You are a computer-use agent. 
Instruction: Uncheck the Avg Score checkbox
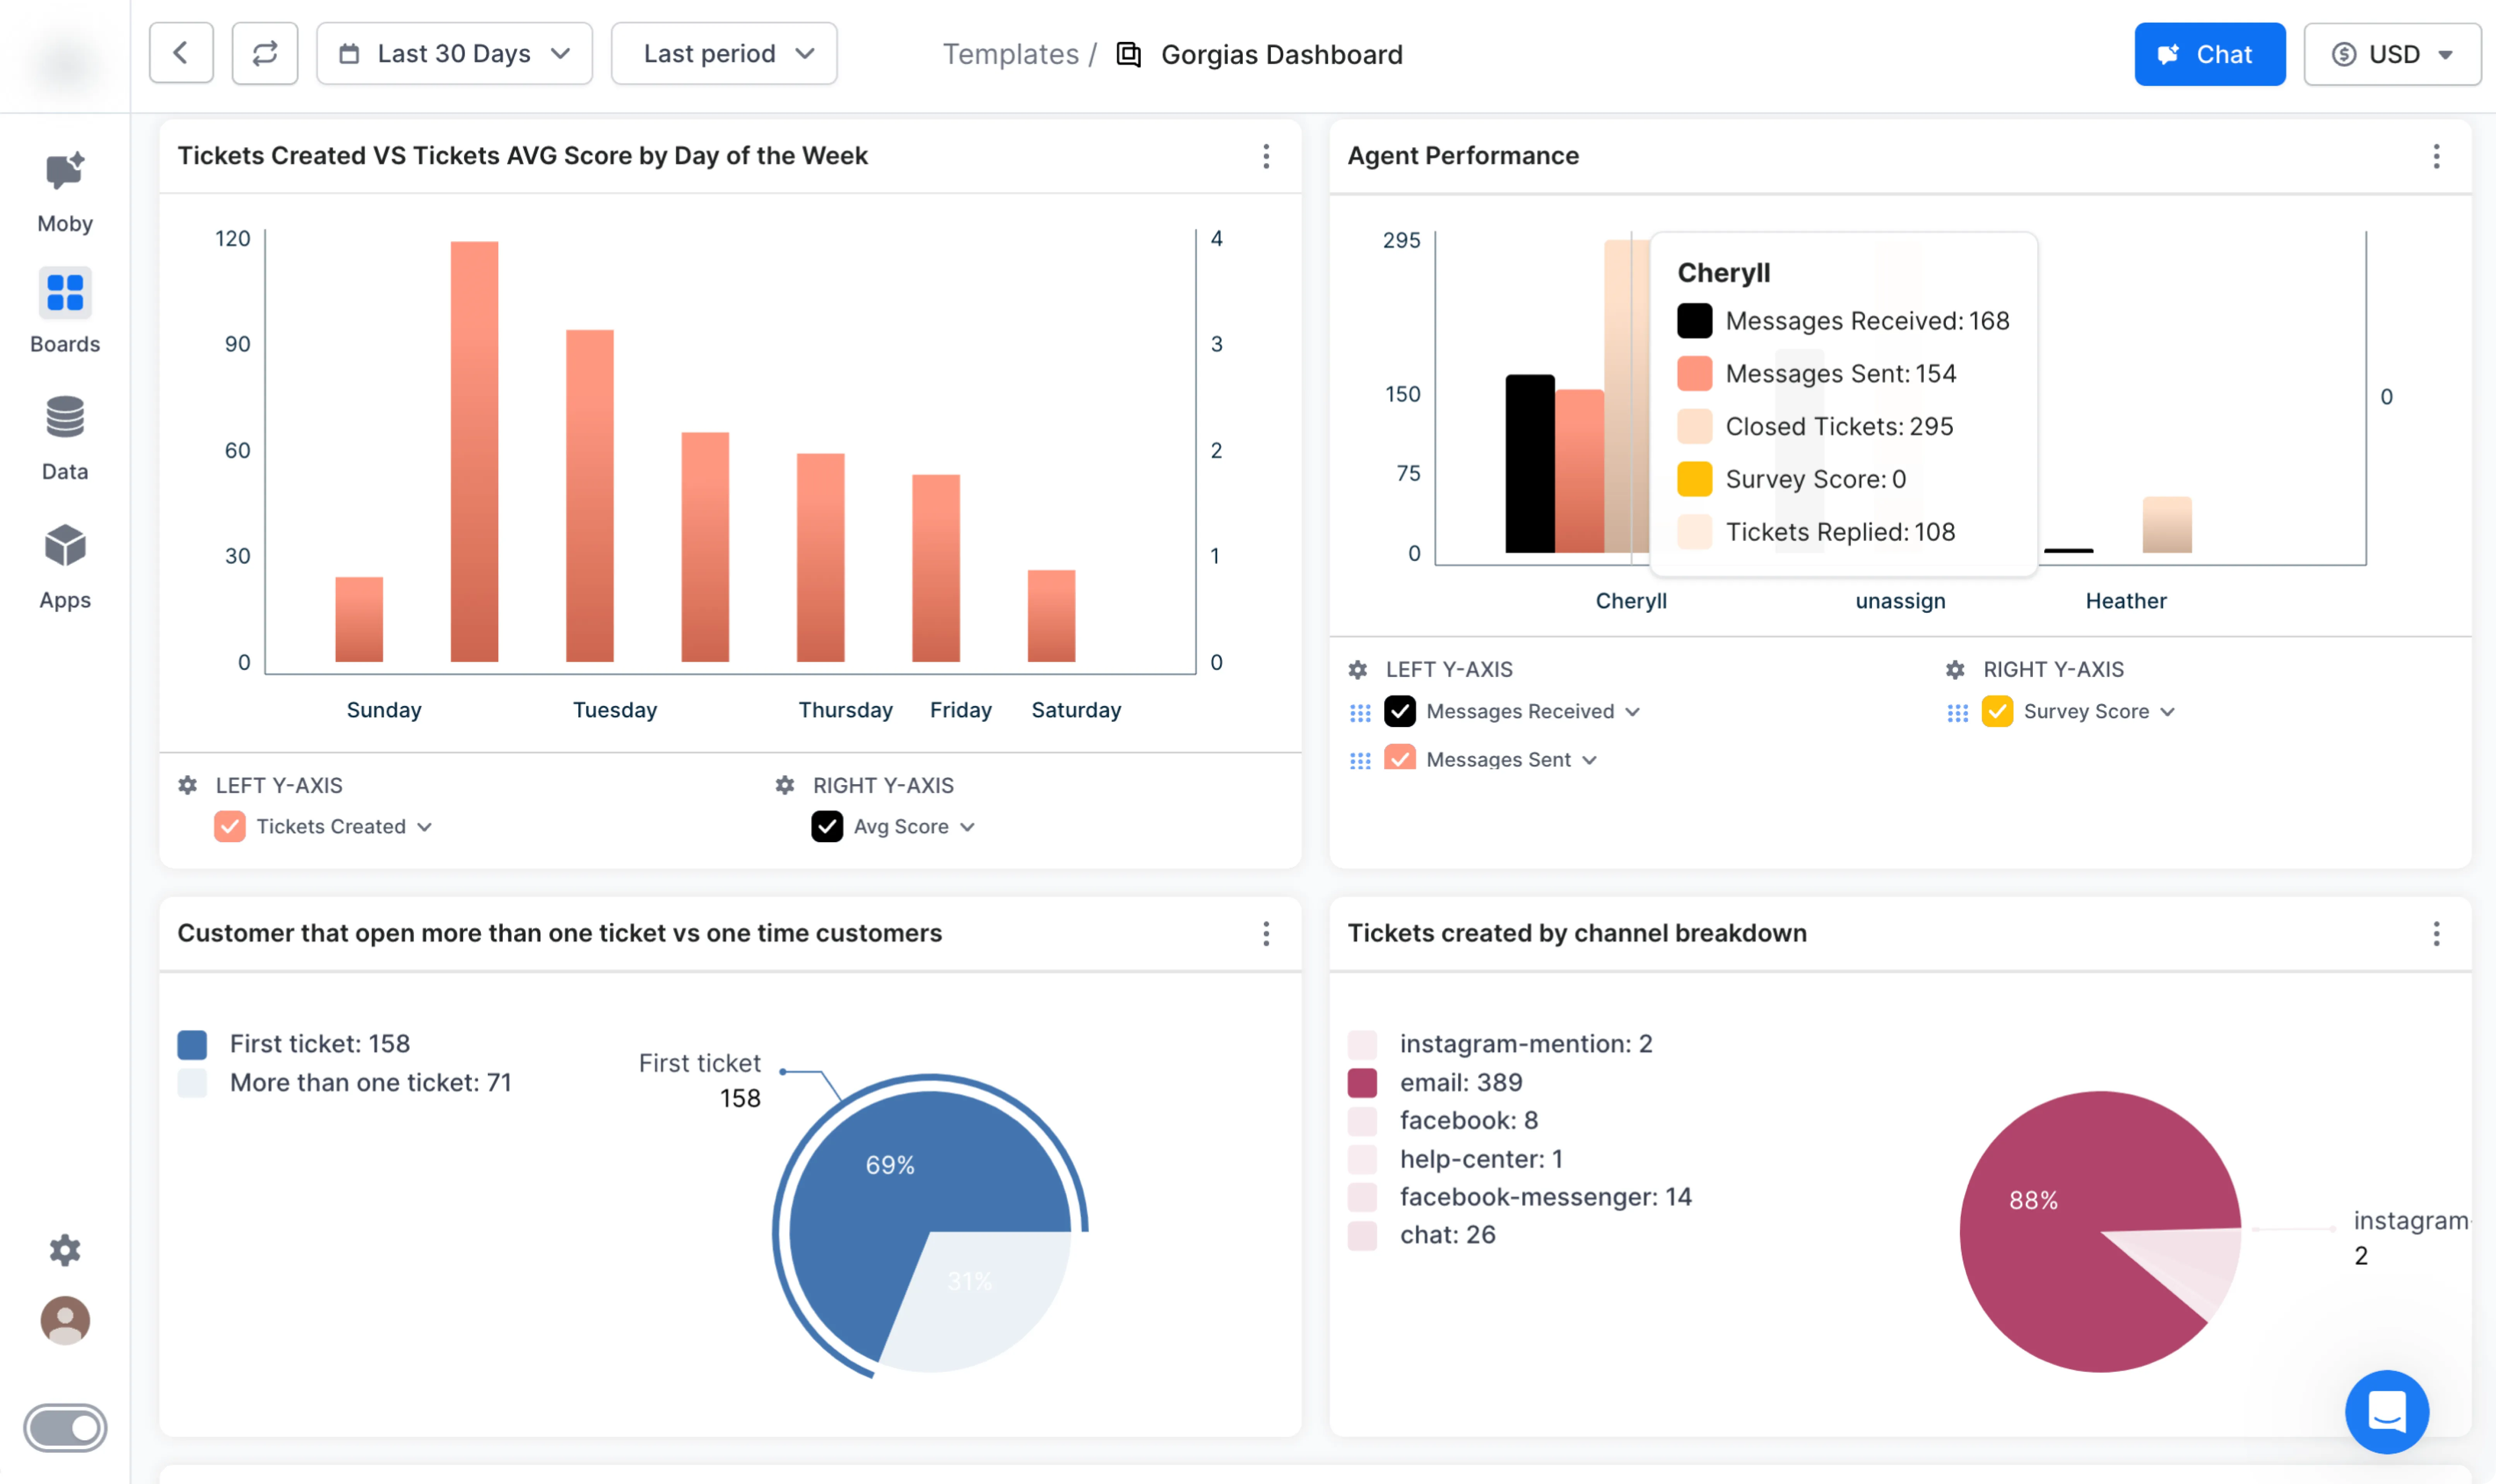pyautogui.click(x=827, y=827)
